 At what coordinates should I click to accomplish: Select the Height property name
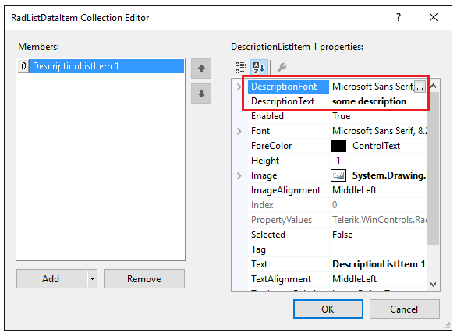(x=265, y=161)
